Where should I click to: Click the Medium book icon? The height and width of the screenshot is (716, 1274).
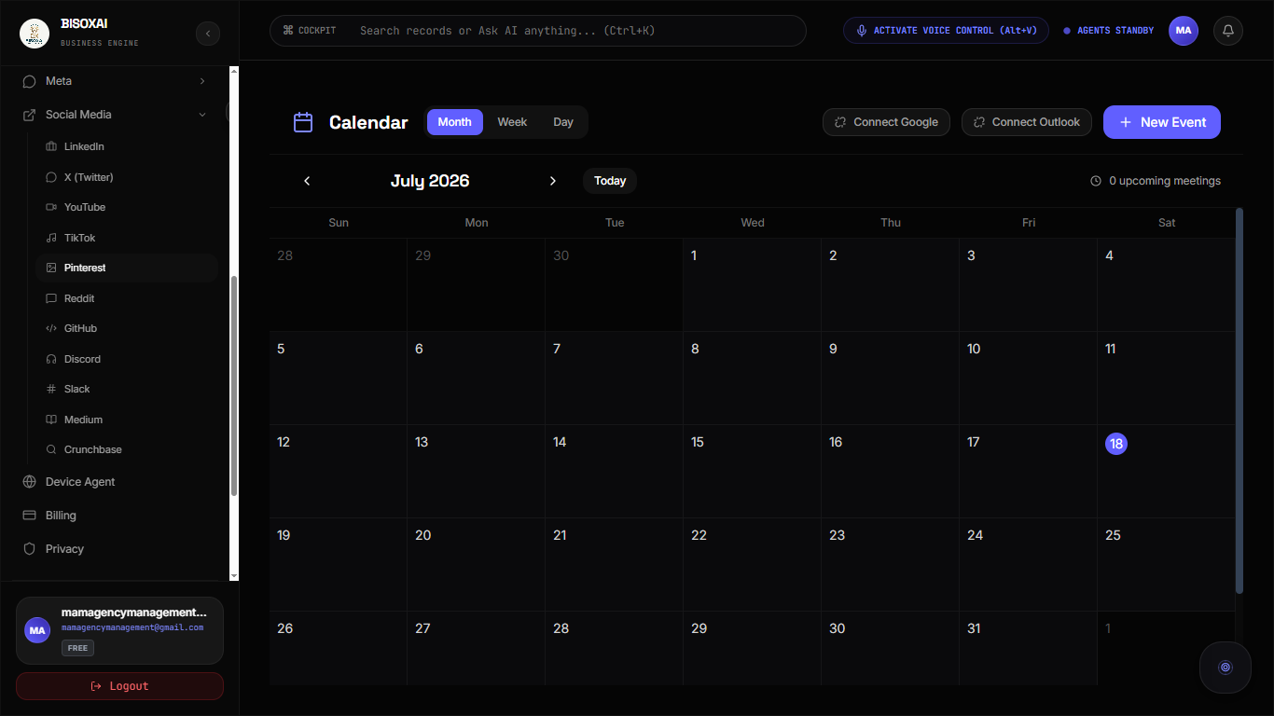click(x=51, y=420)
